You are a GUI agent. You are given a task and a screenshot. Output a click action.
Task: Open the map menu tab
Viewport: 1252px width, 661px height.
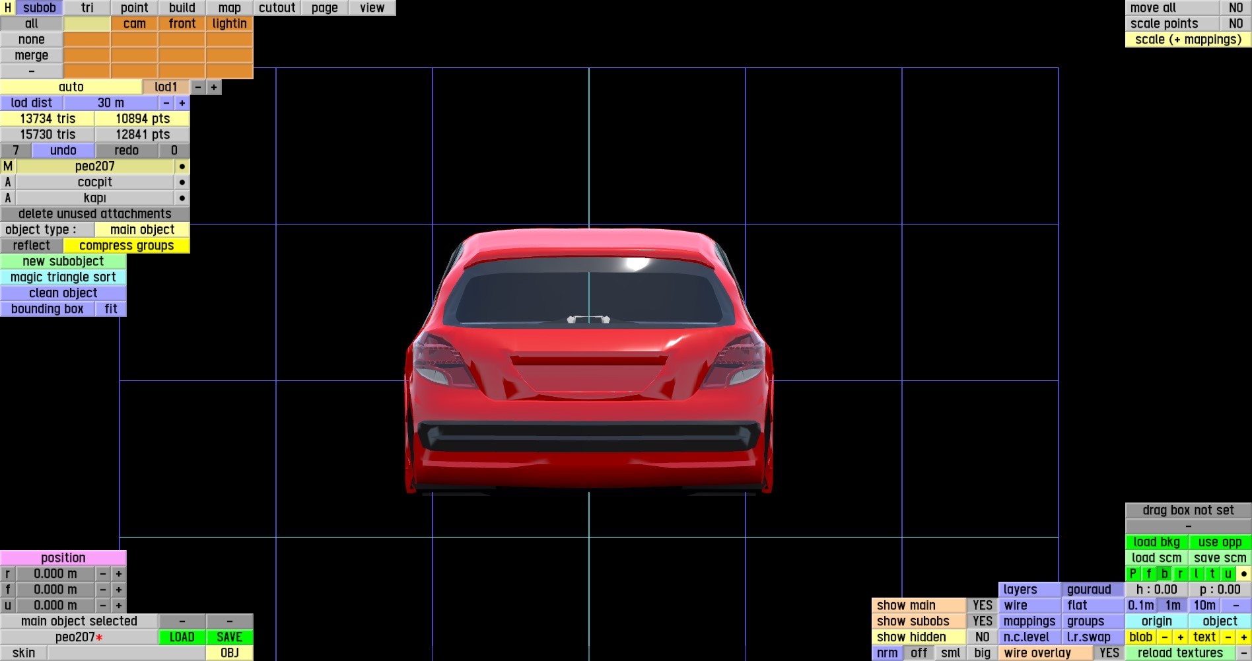(230, 8)
